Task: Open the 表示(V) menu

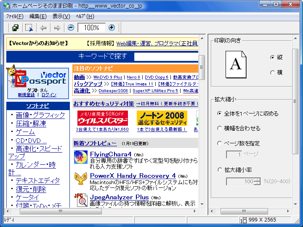Action: pos(61,16)
